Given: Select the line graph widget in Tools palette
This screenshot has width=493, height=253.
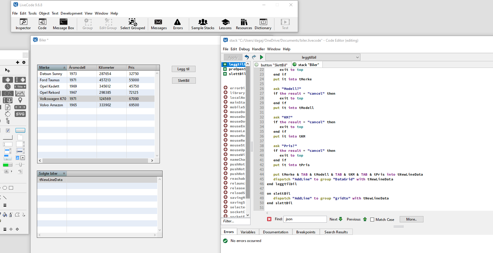Looking at the screenshot, I should click(x=20, y=93).
